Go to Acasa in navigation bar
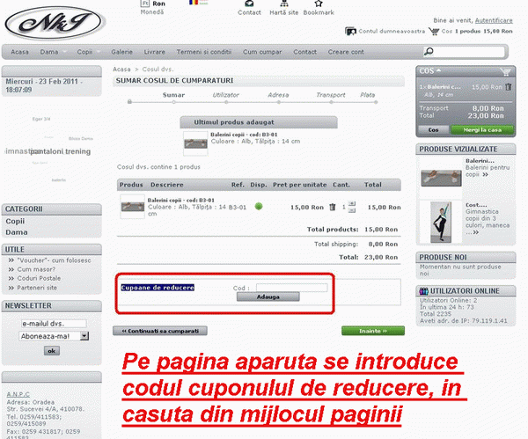The image size is (528, 439). click(19, 52)
